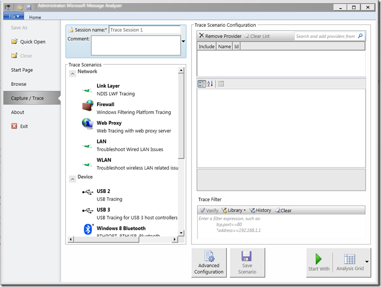The image size is (381, 287).
Task: Click Clear List in provider toolbar
Action: (257, 36)
